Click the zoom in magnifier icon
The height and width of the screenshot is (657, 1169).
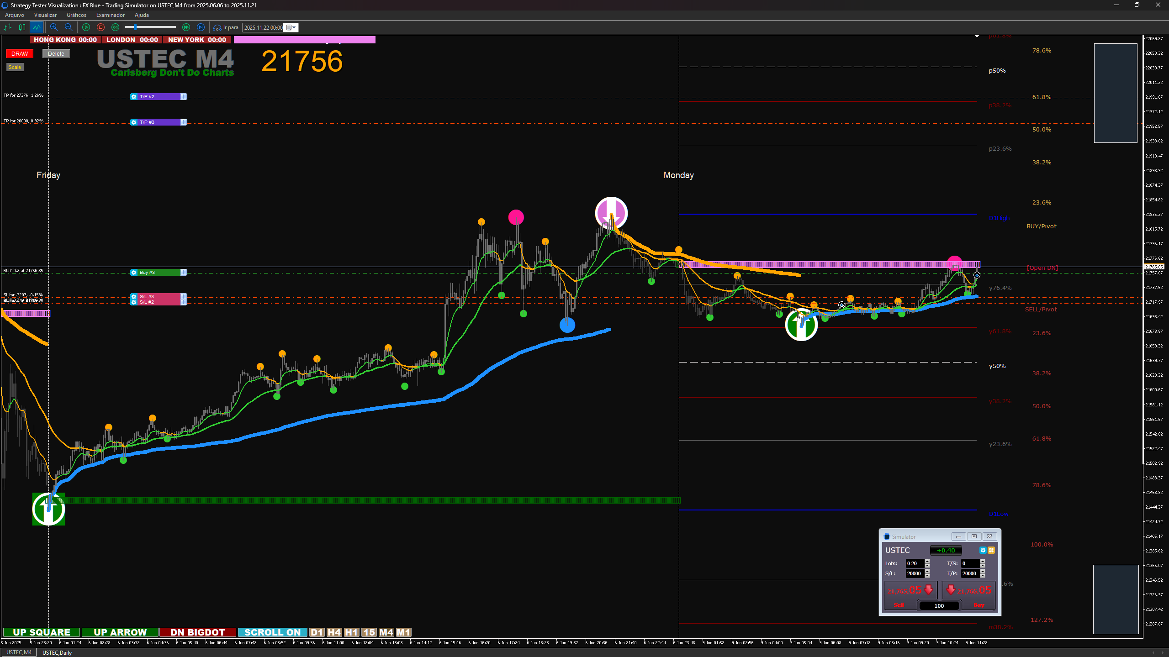pos(54,27)
